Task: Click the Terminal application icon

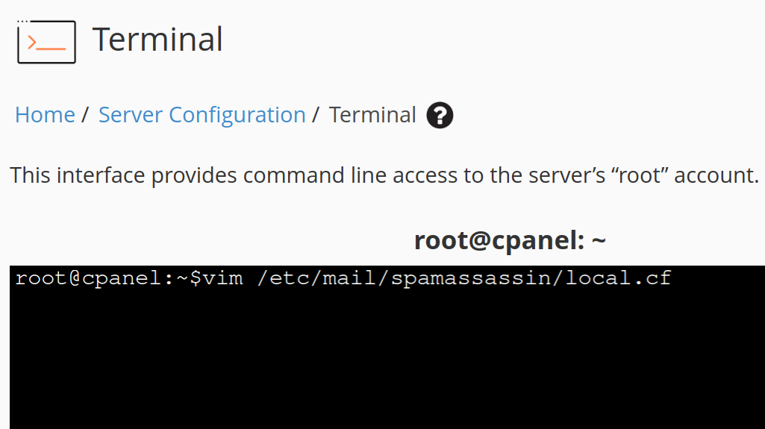Action: 46,42
